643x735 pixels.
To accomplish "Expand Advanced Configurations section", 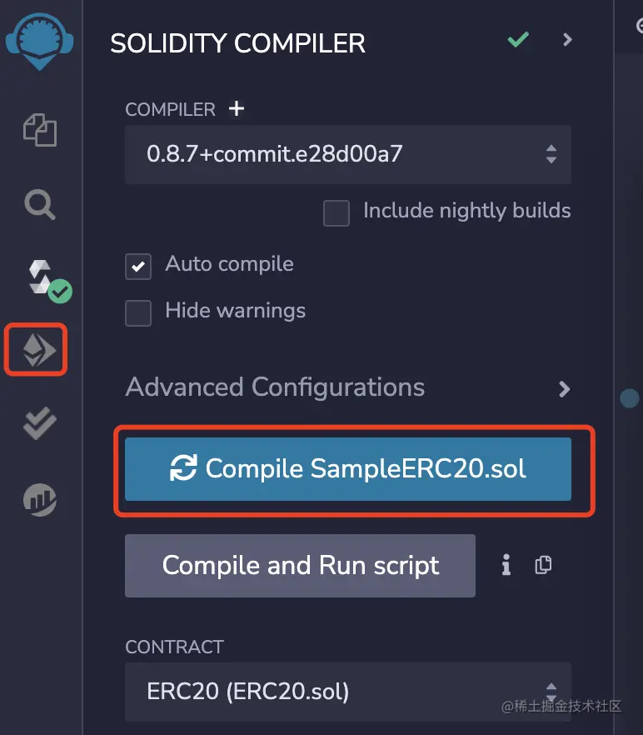I will pos(564,388).
